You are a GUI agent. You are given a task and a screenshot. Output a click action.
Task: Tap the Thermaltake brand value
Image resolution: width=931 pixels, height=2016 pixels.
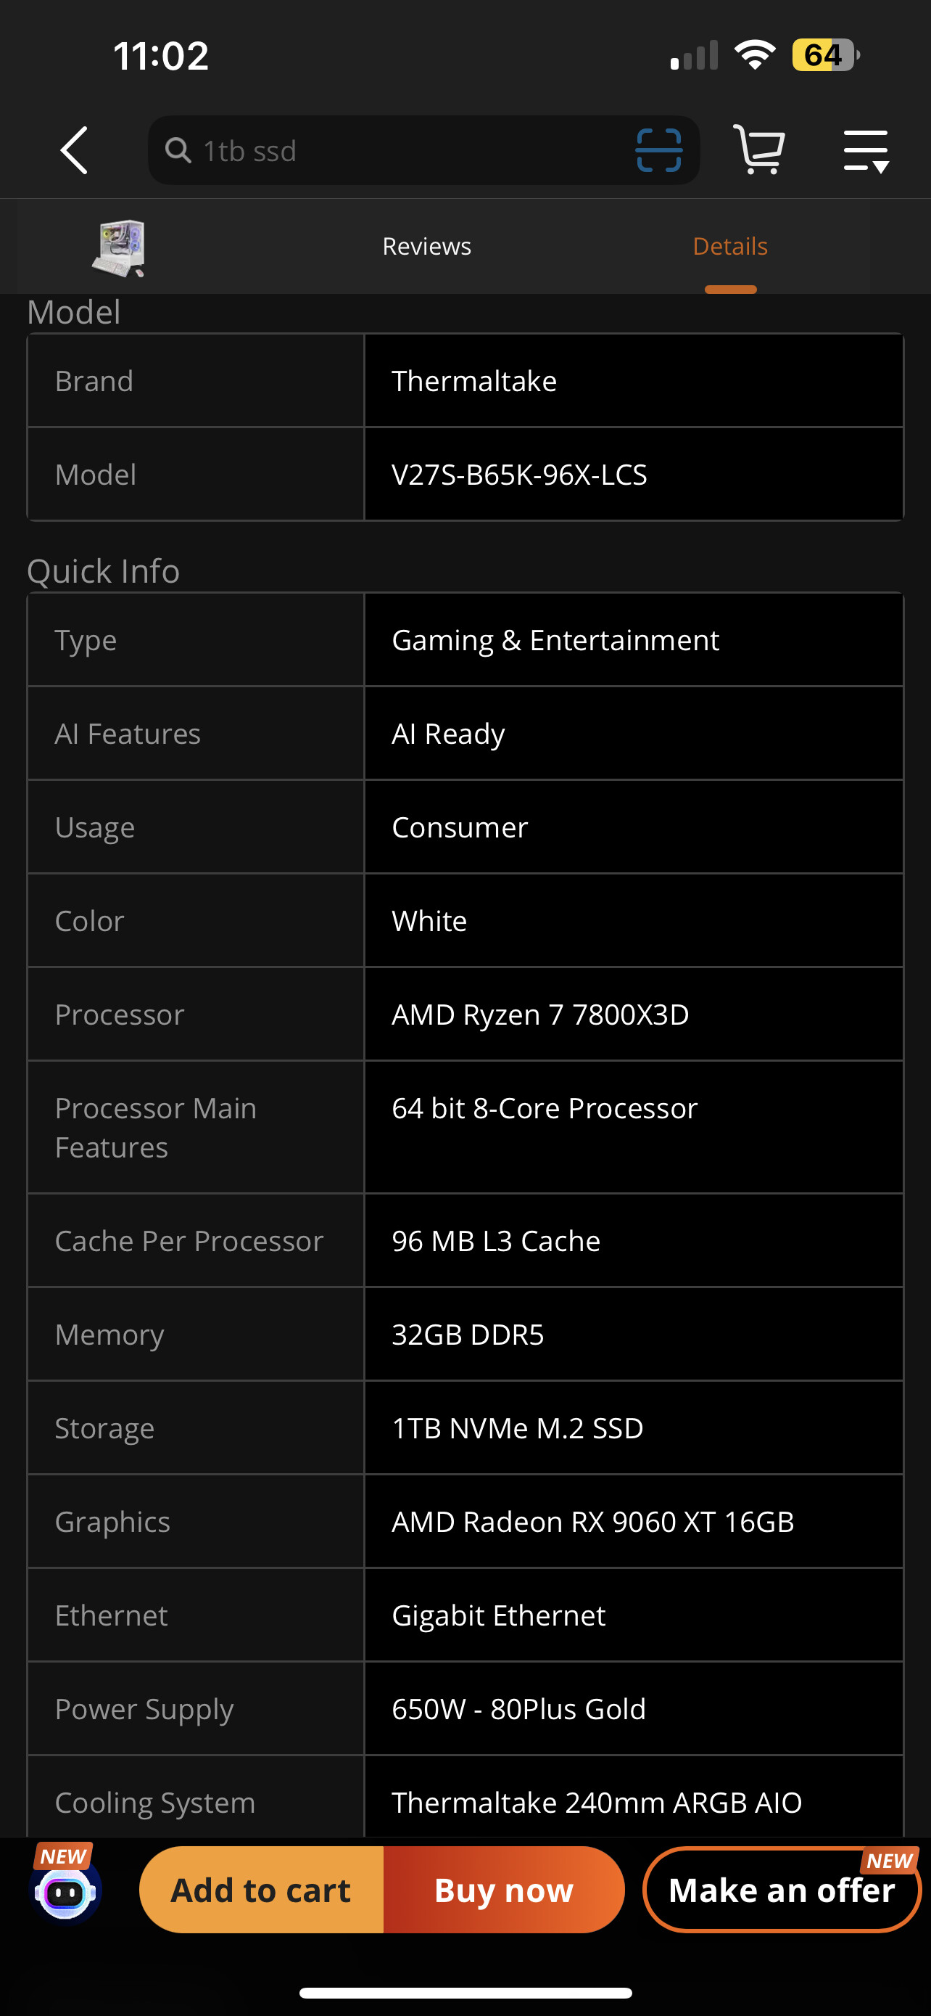coord(474,381)
